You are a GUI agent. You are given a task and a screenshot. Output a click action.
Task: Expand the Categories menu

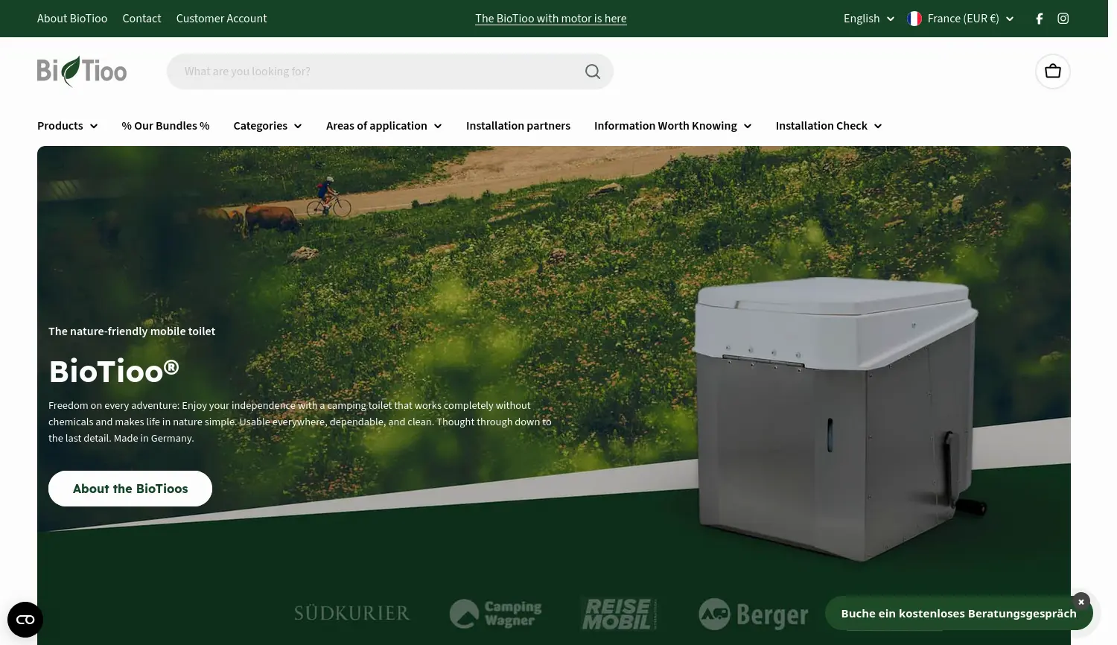[267, 126]
